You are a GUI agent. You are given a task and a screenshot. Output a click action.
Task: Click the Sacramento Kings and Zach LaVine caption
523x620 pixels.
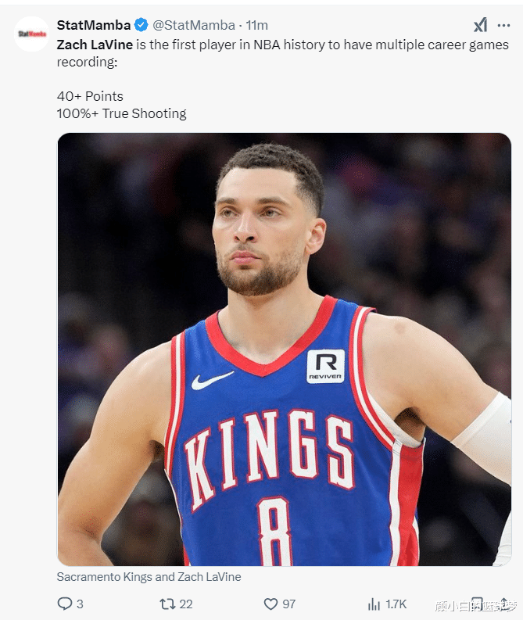tap(149, 577)
